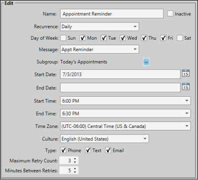
Task: Toggle the Inactive checkbox
Action: click(170, 13)
